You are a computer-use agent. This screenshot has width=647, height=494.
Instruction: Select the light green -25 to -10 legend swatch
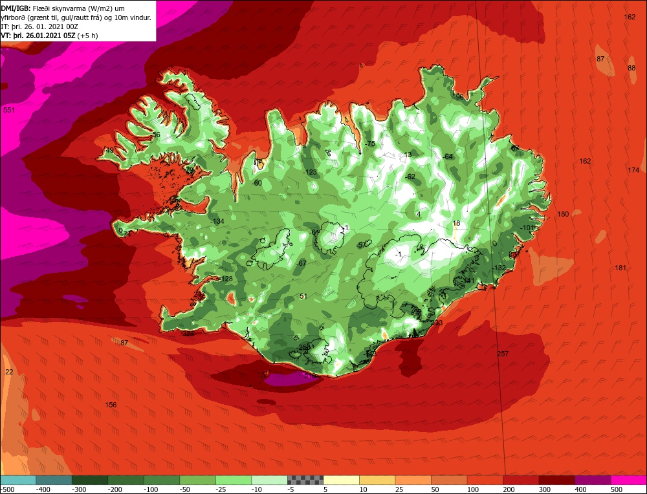(234, 480)
